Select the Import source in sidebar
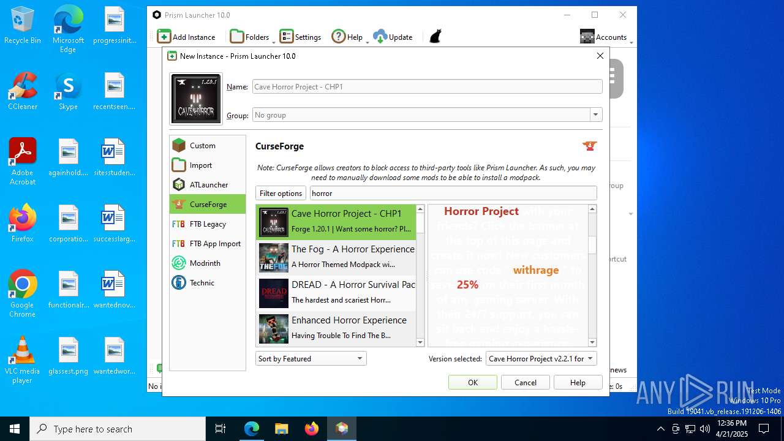 tap(208, 165)
